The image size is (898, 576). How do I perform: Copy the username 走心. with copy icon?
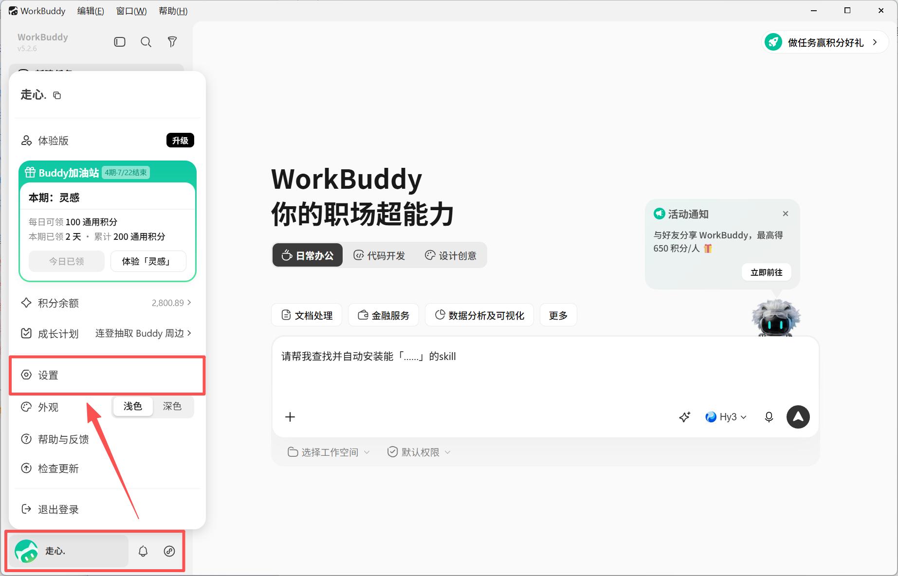[x=57, y=95]
